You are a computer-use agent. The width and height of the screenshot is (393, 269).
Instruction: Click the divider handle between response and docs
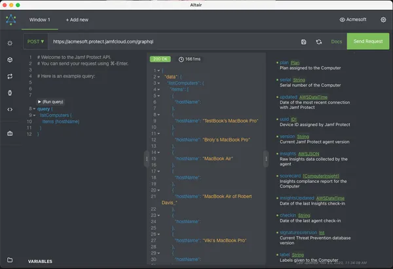coord(266,159)
